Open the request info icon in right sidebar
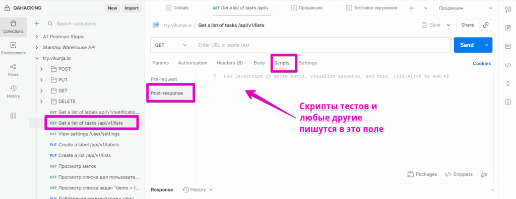The height and width of the screenshot is (199, 516). pos(508,102)
